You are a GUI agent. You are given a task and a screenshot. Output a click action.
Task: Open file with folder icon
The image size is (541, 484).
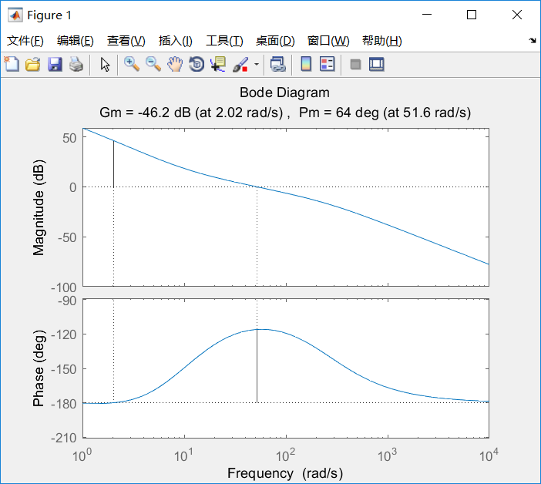(x=33, y=64)
